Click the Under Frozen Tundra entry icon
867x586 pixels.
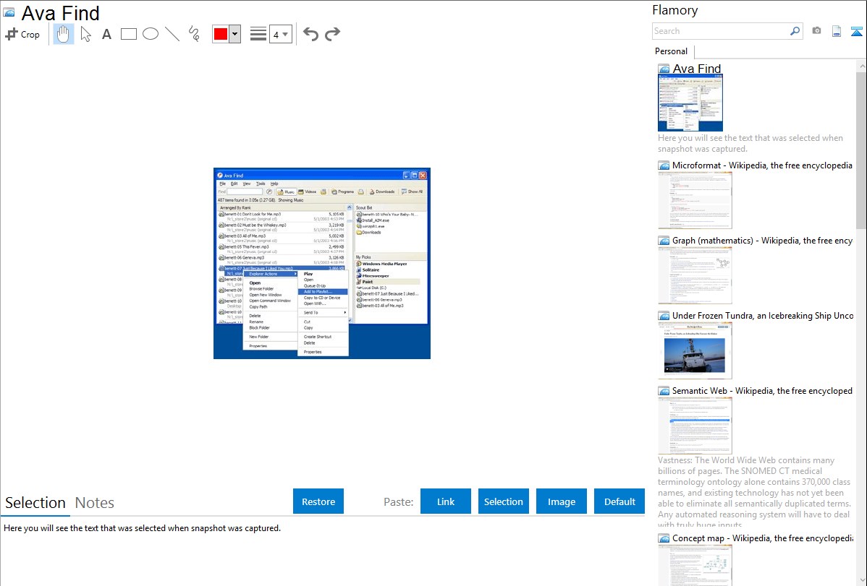pyautogui.click(x=664, y=316)
